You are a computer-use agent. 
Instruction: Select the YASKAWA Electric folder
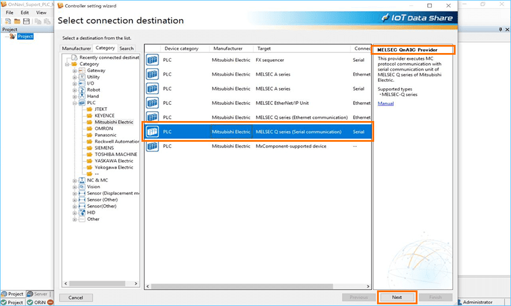(x=114, y=161)
